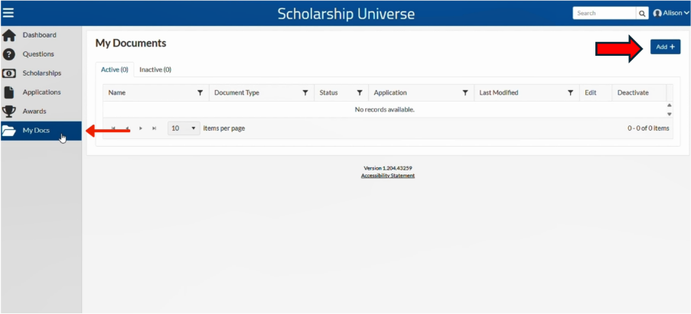The width and height of the screenshot is (691, 314).
Task: Click the Dashboard home icon
Action: coord(9,35)
